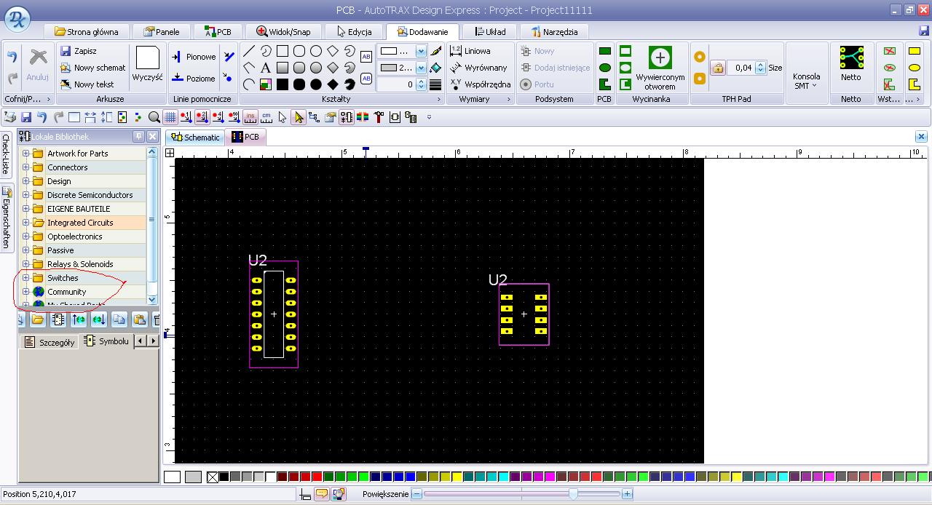
Task: Expand the Switches library folder
Action: 25,278
